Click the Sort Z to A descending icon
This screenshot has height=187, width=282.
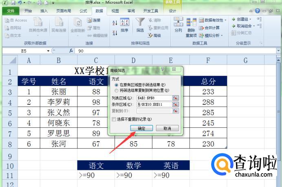pyautogui.click(x=115, y=33)
